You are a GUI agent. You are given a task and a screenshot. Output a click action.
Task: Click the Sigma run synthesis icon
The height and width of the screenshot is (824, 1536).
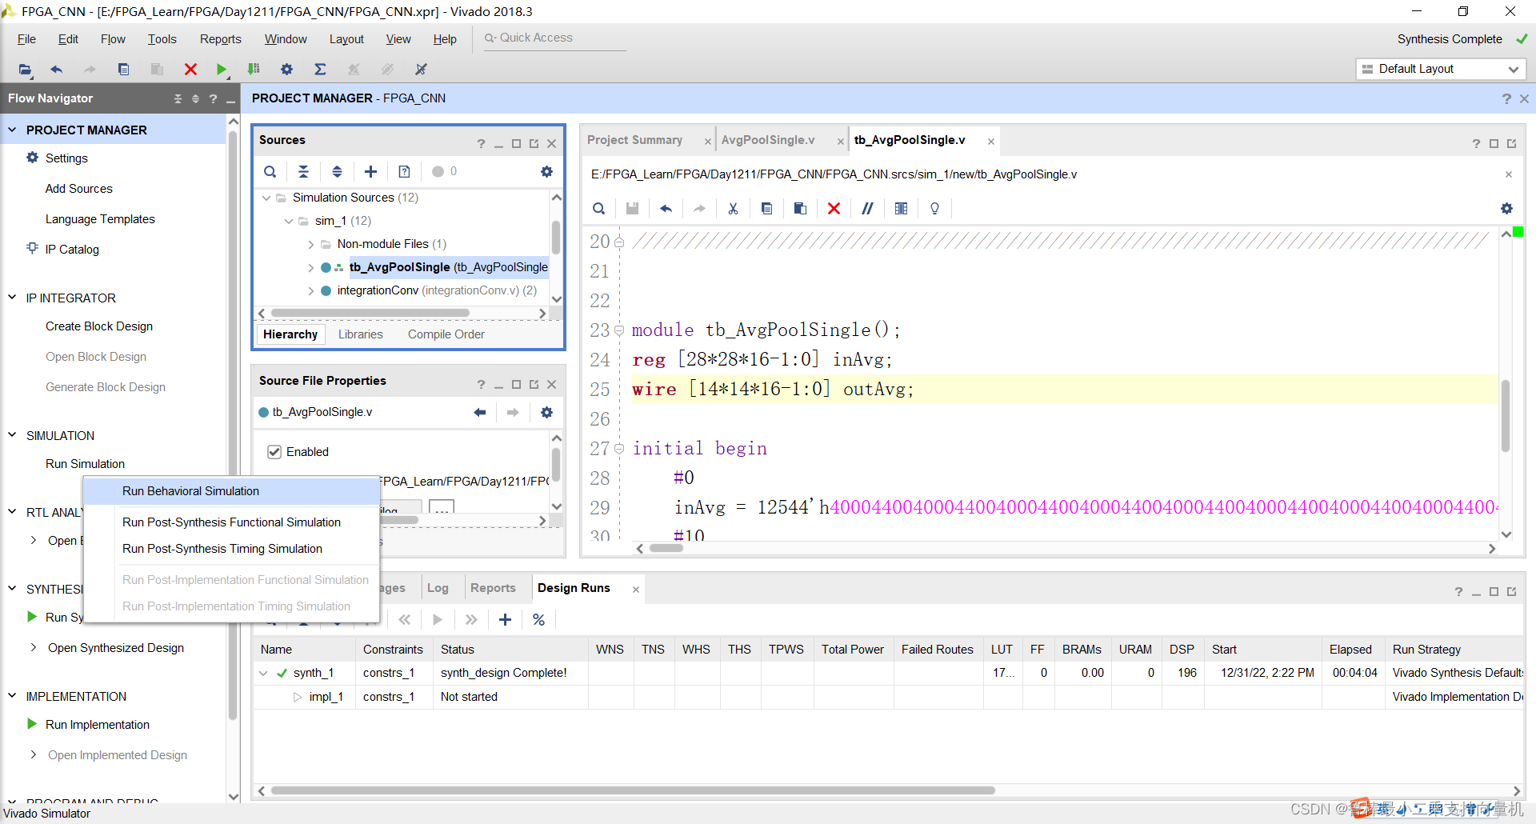pos(320,70)
